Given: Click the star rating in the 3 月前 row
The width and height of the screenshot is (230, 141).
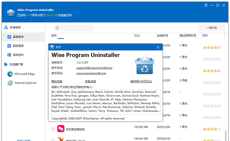Looking at the screenshot, I should tap(212, 83).
